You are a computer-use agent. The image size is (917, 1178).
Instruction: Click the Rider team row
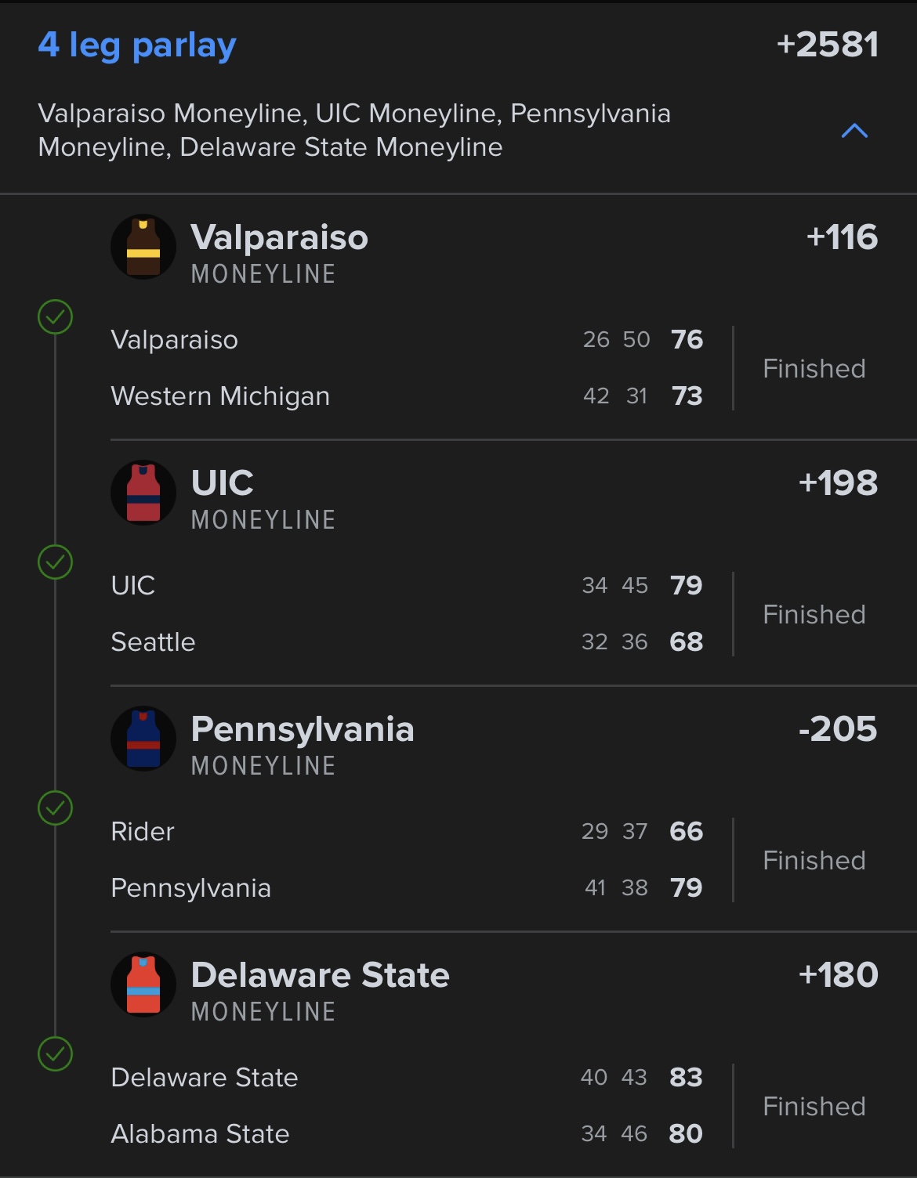(x=143, y=832)
